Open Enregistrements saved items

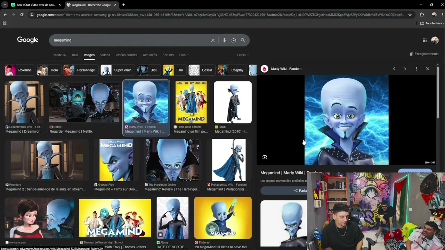pos(424,54)
